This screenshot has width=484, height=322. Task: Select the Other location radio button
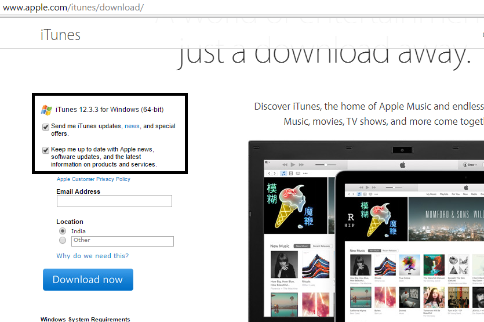(x=63, y=240)
